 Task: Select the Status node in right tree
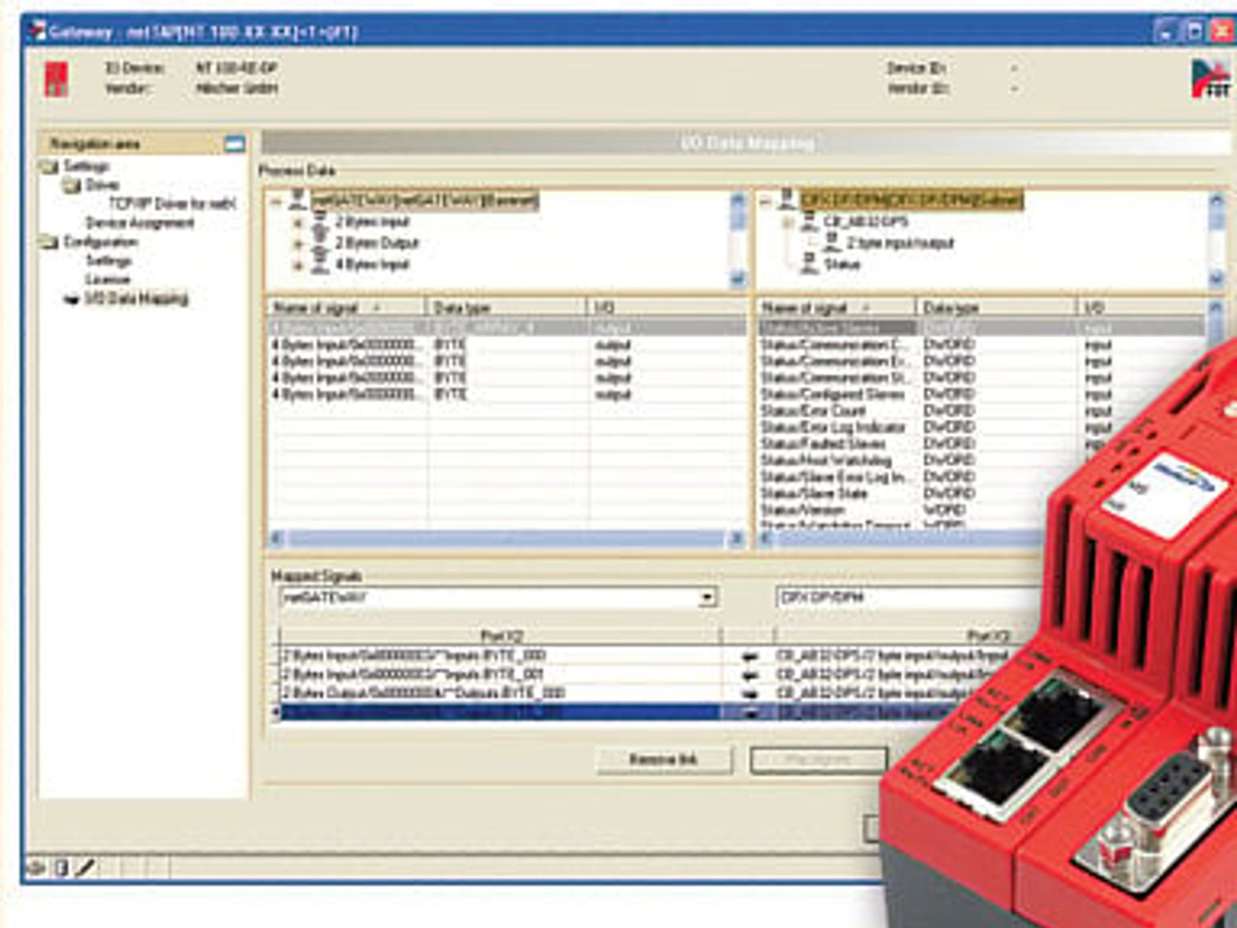(842, 265)
